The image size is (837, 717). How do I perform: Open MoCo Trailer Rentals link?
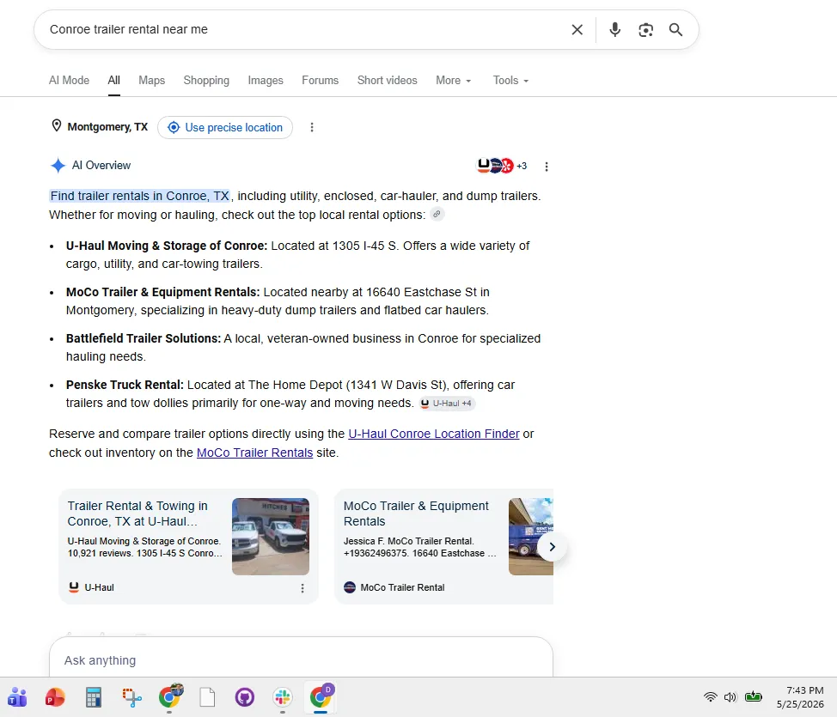coord(254,453)
